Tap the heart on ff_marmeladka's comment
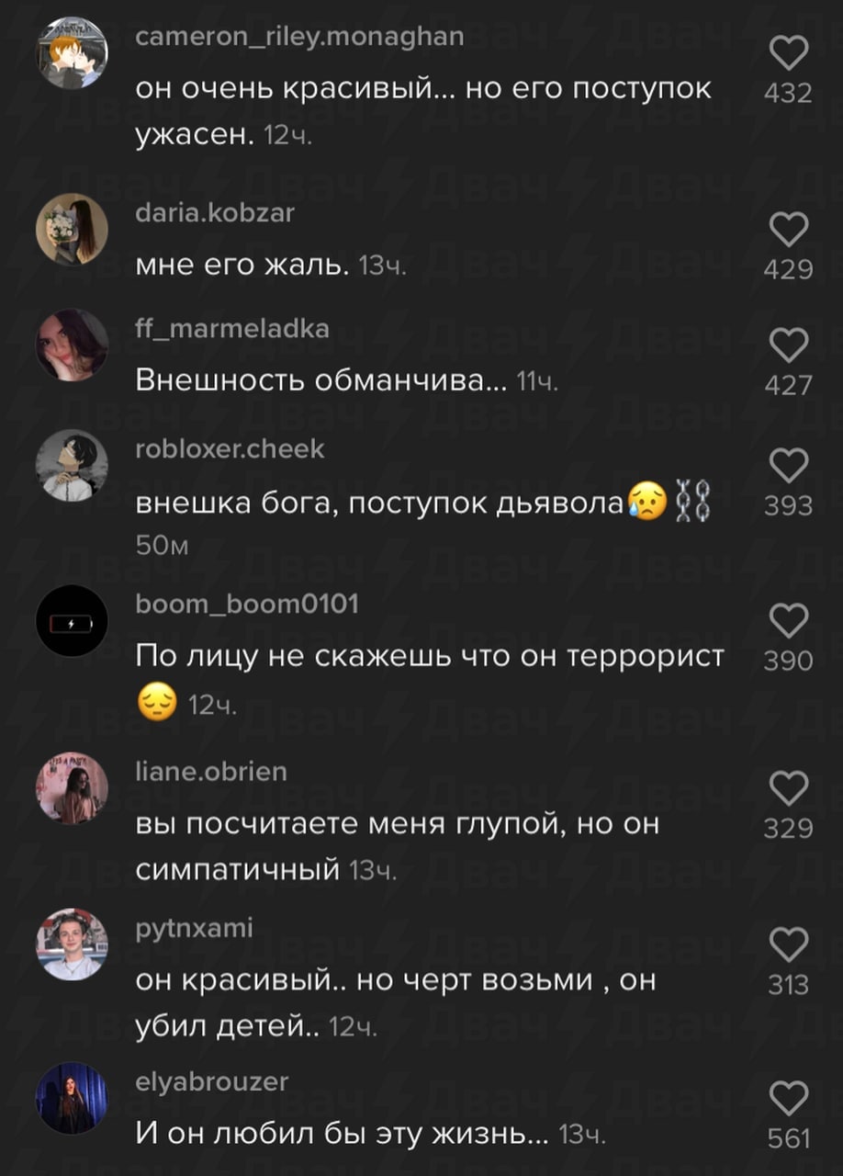The width and height of the screenshot is (843, 1176). pos(788,346)
